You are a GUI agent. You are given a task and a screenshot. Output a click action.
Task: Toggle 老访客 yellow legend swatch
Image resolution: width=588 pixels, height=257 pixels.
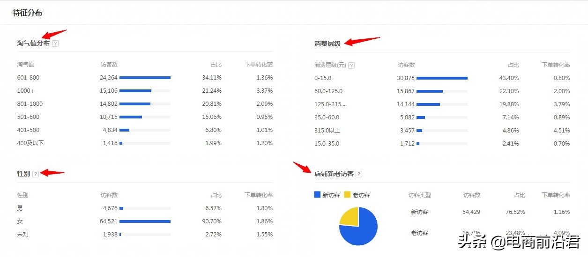[x=347, y=195]
